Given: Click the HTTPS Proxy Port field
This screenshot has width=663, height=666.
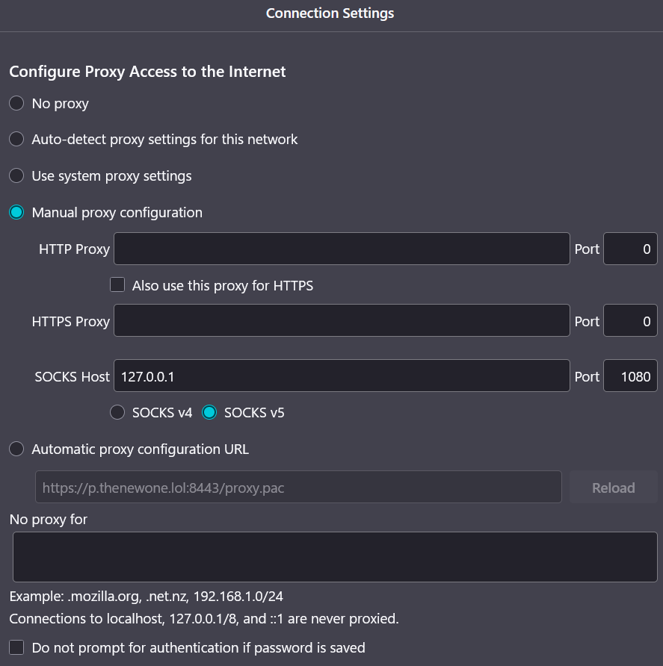Looking at the screenshot, I should point(630,321).
